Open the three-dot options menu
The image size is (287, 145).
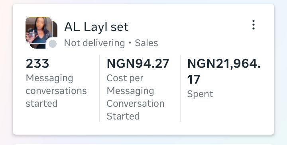coord(254,25)
